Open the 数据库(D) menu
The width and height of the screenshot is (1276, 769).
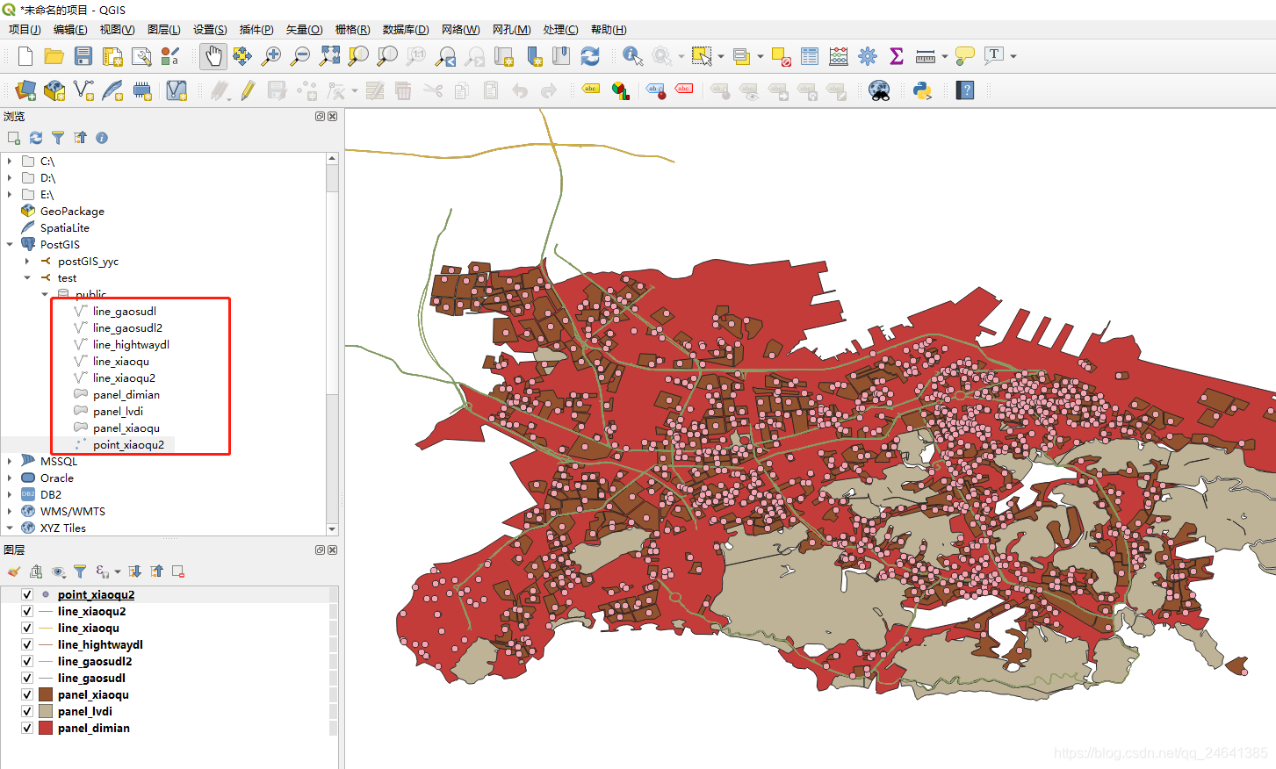coord(405,29)
